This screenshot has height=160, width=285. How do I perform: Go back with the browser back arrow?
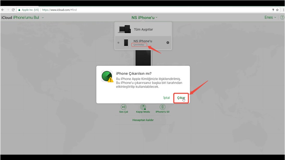[x=3, y=10]
